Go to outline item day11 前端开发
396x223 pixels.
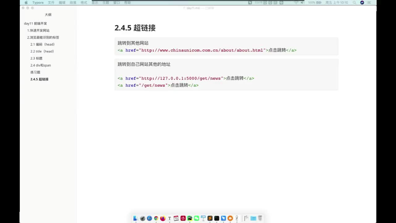coord(36,24)
